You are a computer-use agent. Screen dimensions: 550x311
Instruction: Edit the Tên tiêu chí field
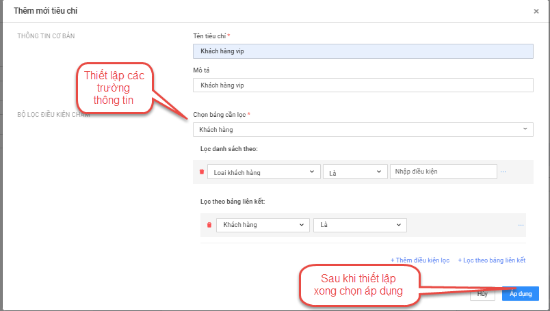[363, 51]
